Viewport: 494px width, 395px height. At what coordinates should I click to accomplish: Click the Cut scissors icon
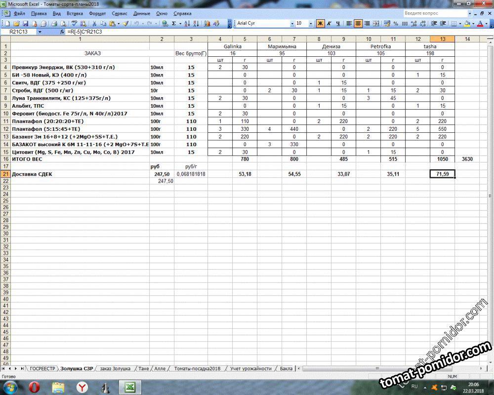[x=94, y=23]
